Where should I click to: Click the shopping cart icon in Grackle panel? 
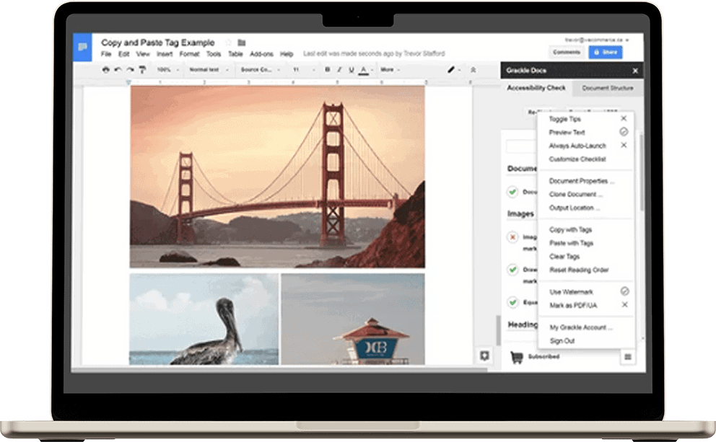[x=517, y=357]
